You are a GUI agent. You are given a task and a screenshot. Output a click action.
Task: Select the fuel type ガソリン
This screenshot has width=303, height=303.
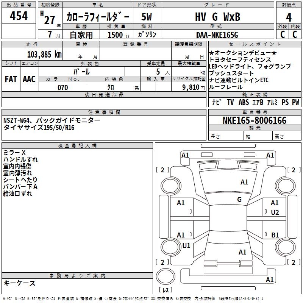coord(147,34)
